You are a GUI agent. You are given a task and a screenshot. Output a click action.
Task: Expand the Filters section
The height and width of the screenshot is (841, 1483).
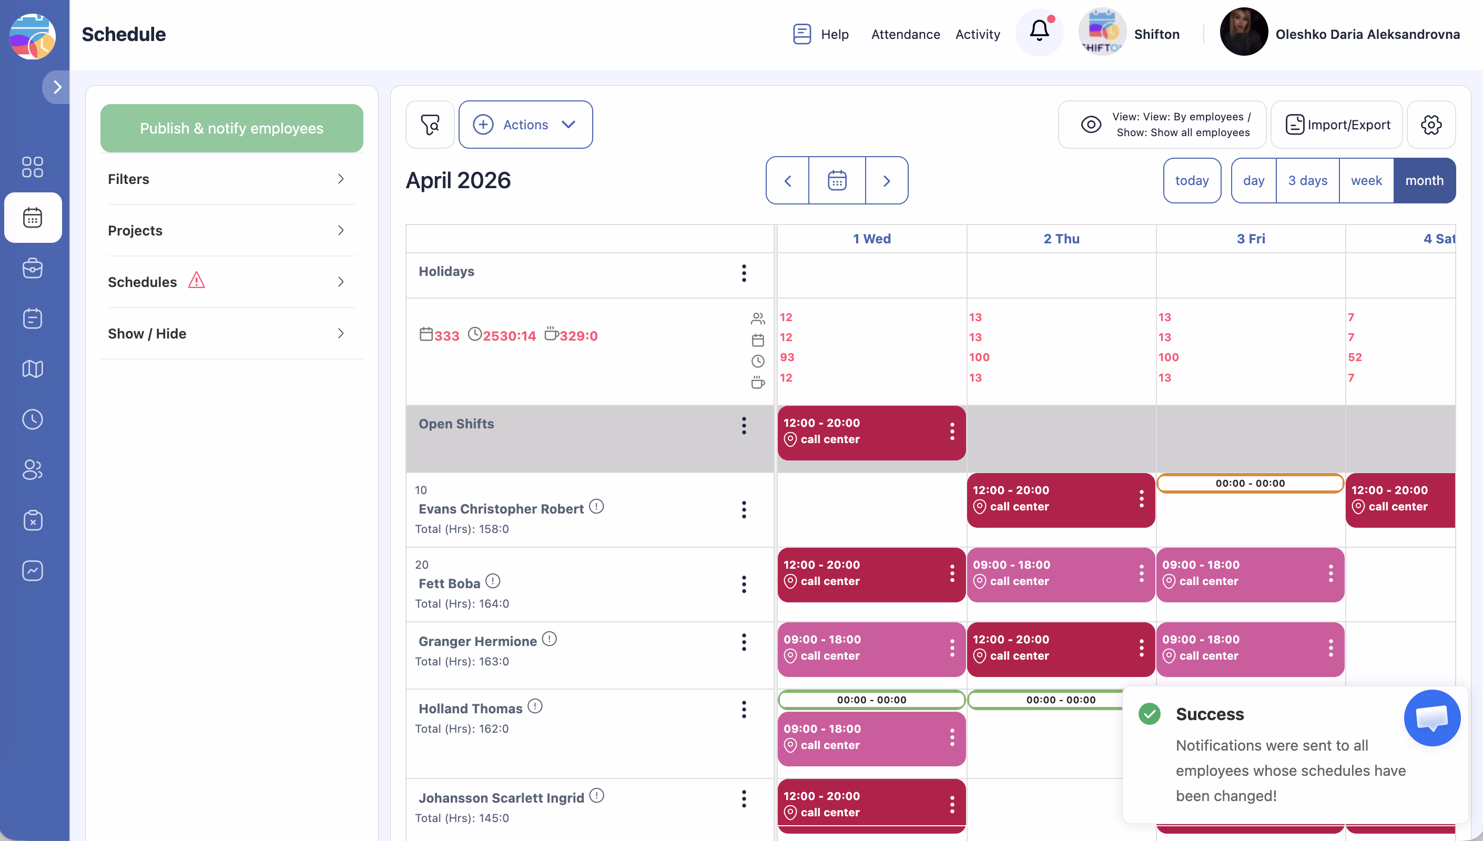coord(231,179)
